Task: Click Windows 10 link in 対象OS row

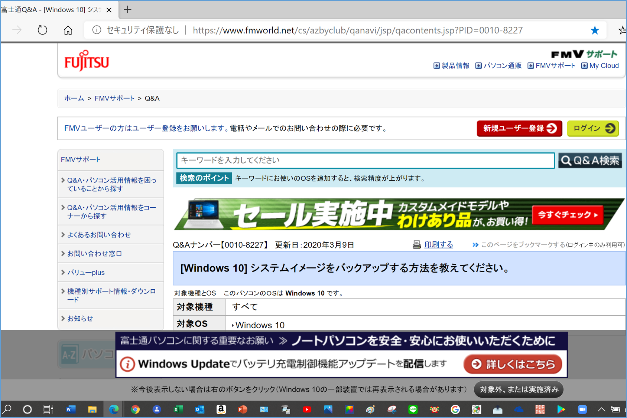Action: (260, 325)
